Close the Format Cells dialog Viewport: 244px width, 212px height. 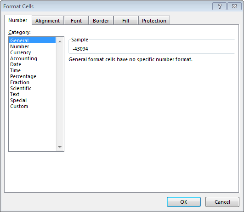[234, 6]
